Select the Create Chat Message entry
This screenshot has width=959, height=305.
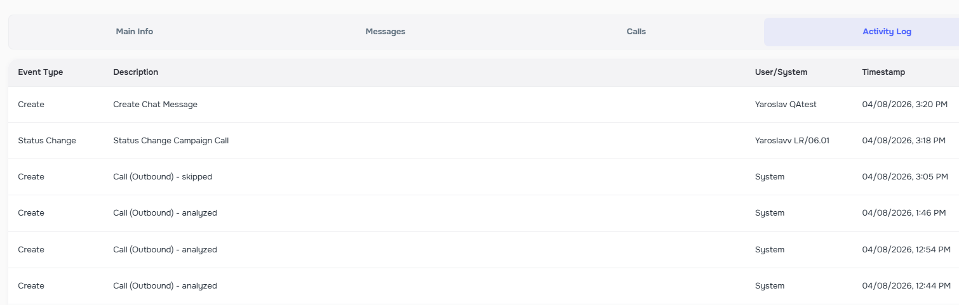(155, 105)
